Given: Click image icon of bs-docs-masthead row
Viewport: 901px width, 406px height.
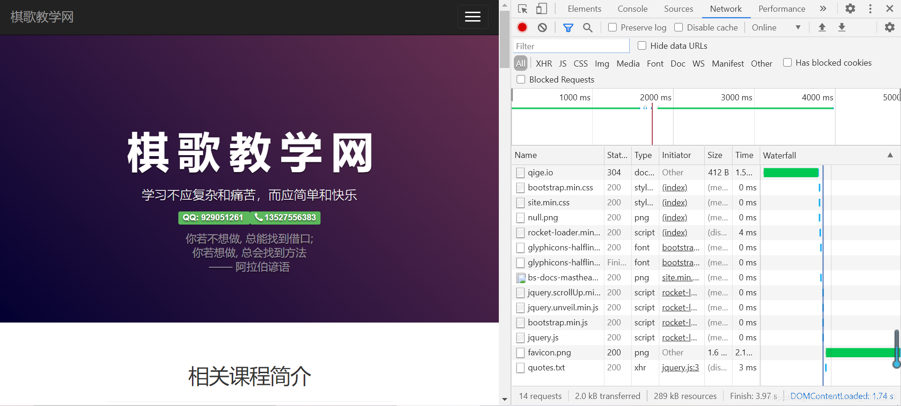Looking at the screenshot, I should pos(520,278).
